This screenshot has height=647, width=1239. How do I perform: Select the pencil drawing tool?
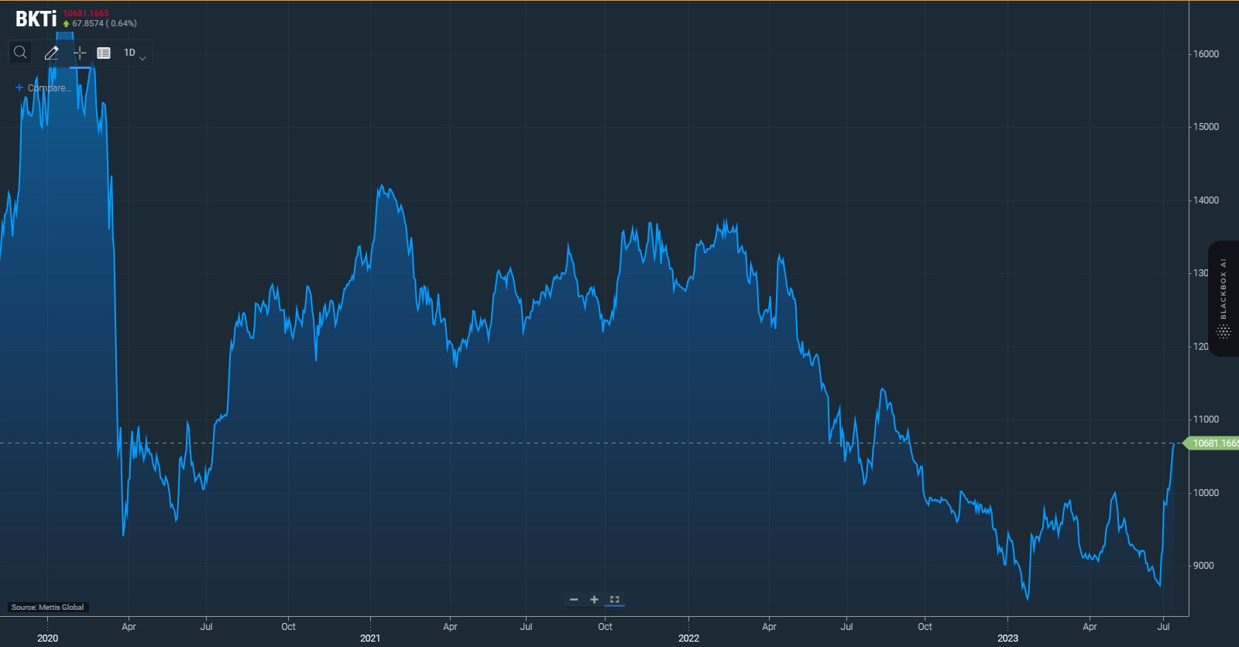(51, 53)
